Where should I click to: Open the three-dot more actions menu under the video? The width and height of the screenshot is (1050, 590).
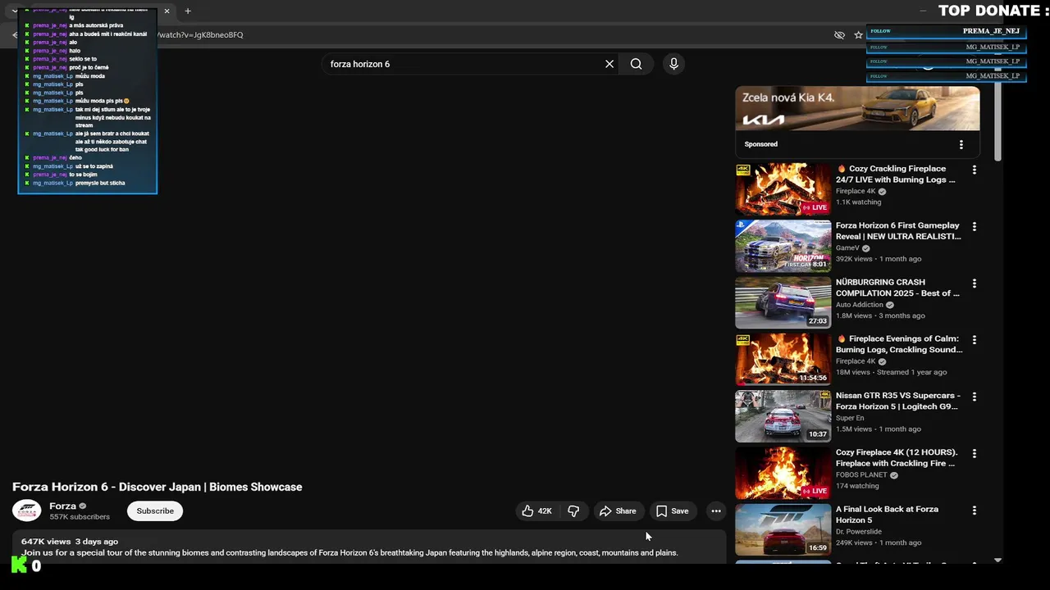pos(716,511)
